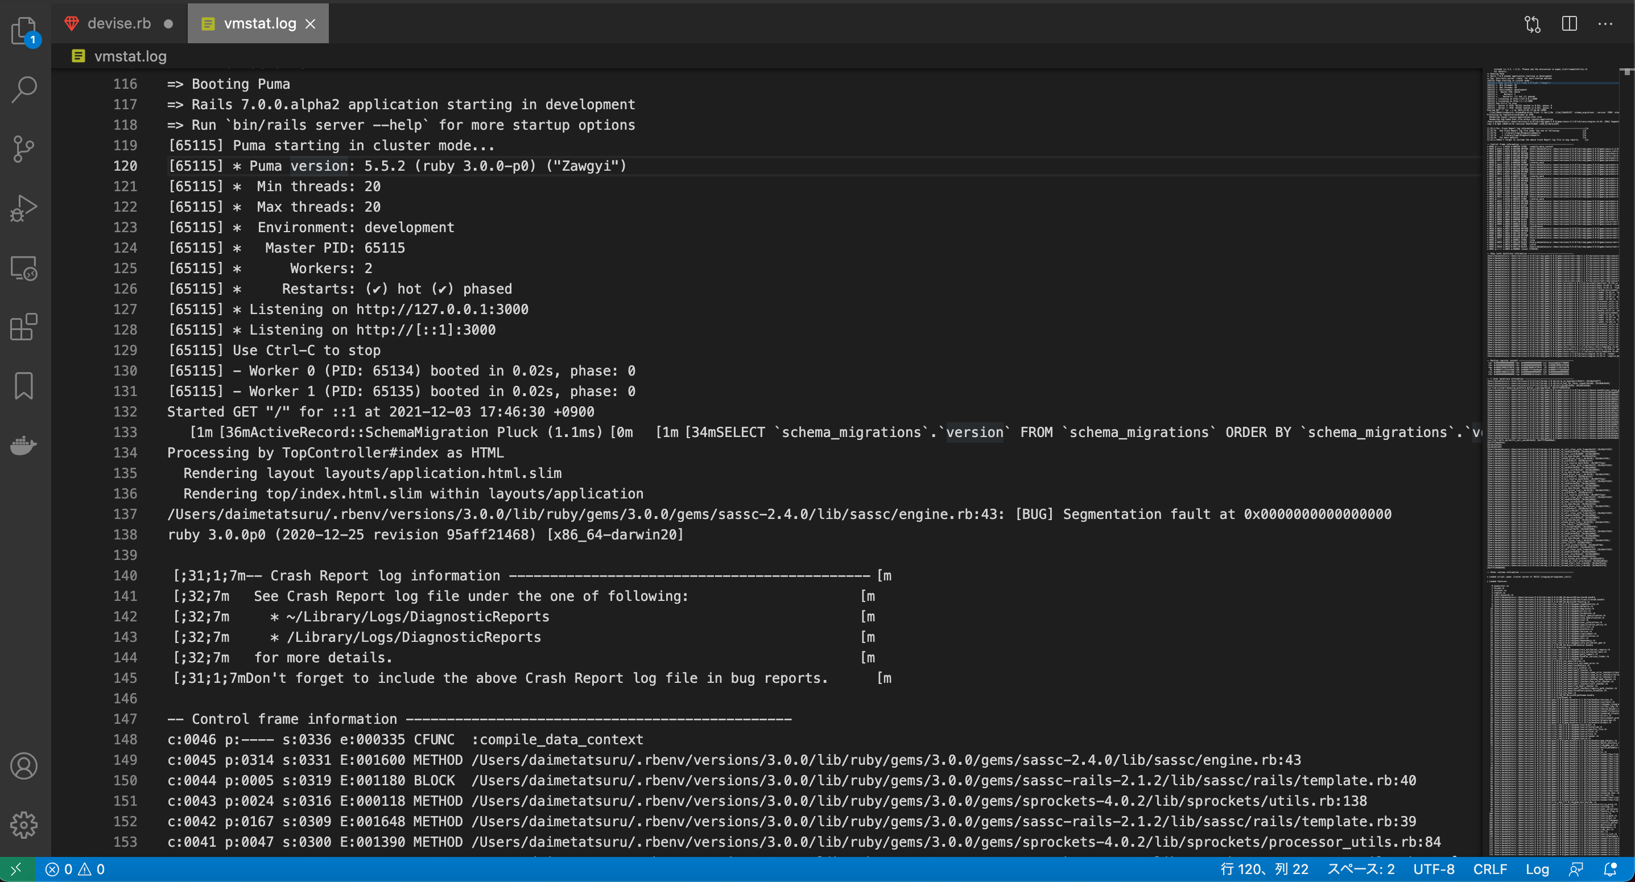This screenshot has height=882, width=1635.
Task: Open Run and Debug view
Action: tap(24, 208)
